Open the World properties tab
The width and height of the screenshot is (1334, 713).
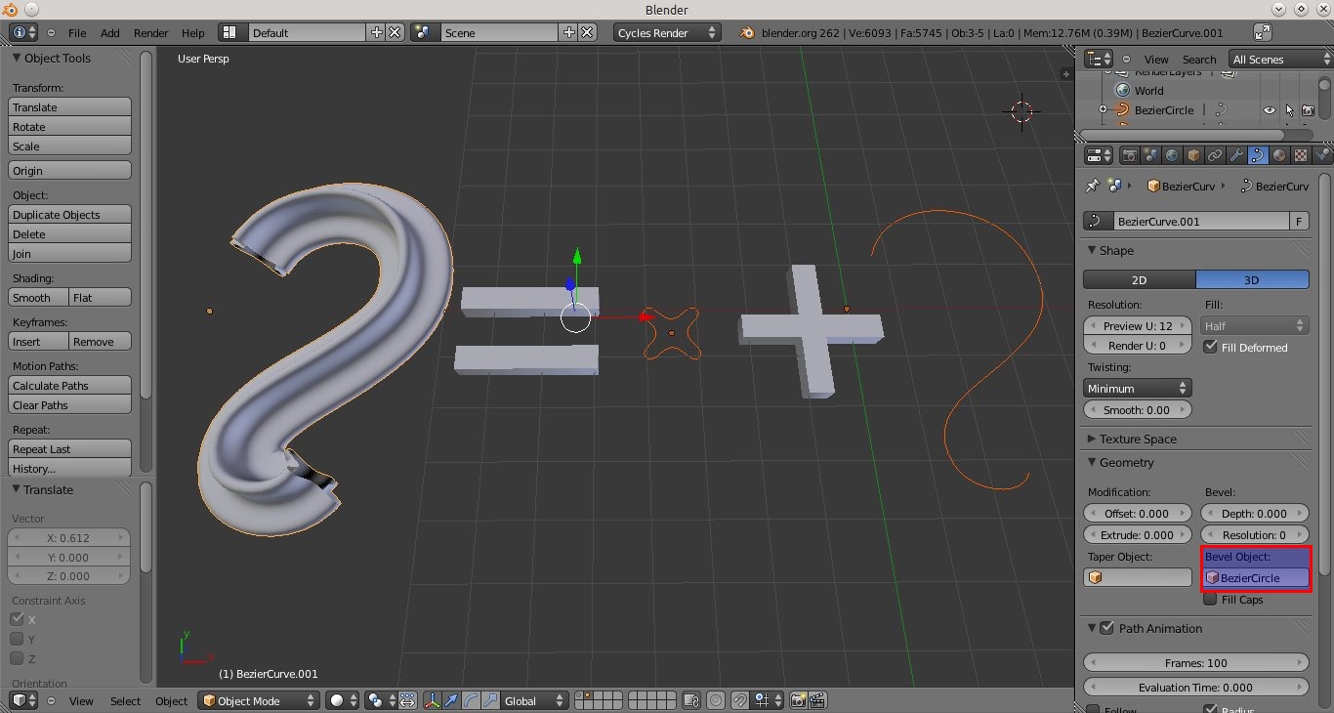1172,155
